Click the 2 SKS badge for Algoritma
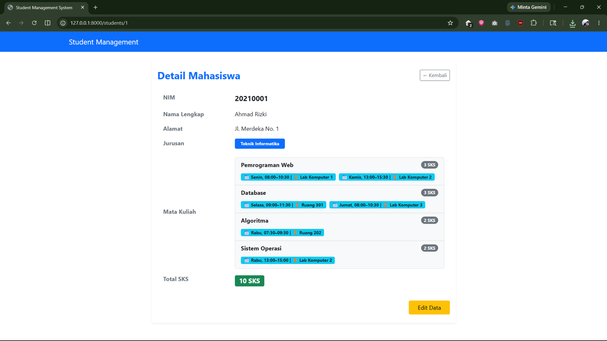The image size is (607, 341). pos(429,220)
